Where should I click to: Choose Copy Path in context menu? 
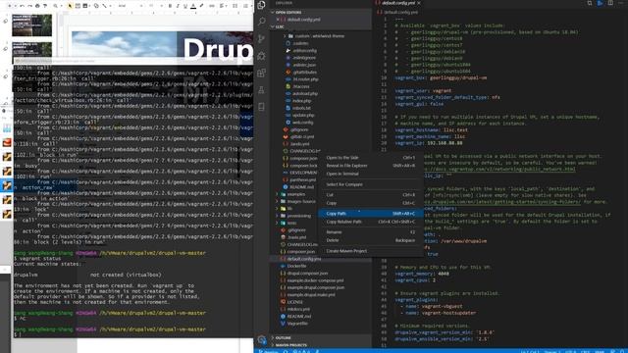pos(371,214)
